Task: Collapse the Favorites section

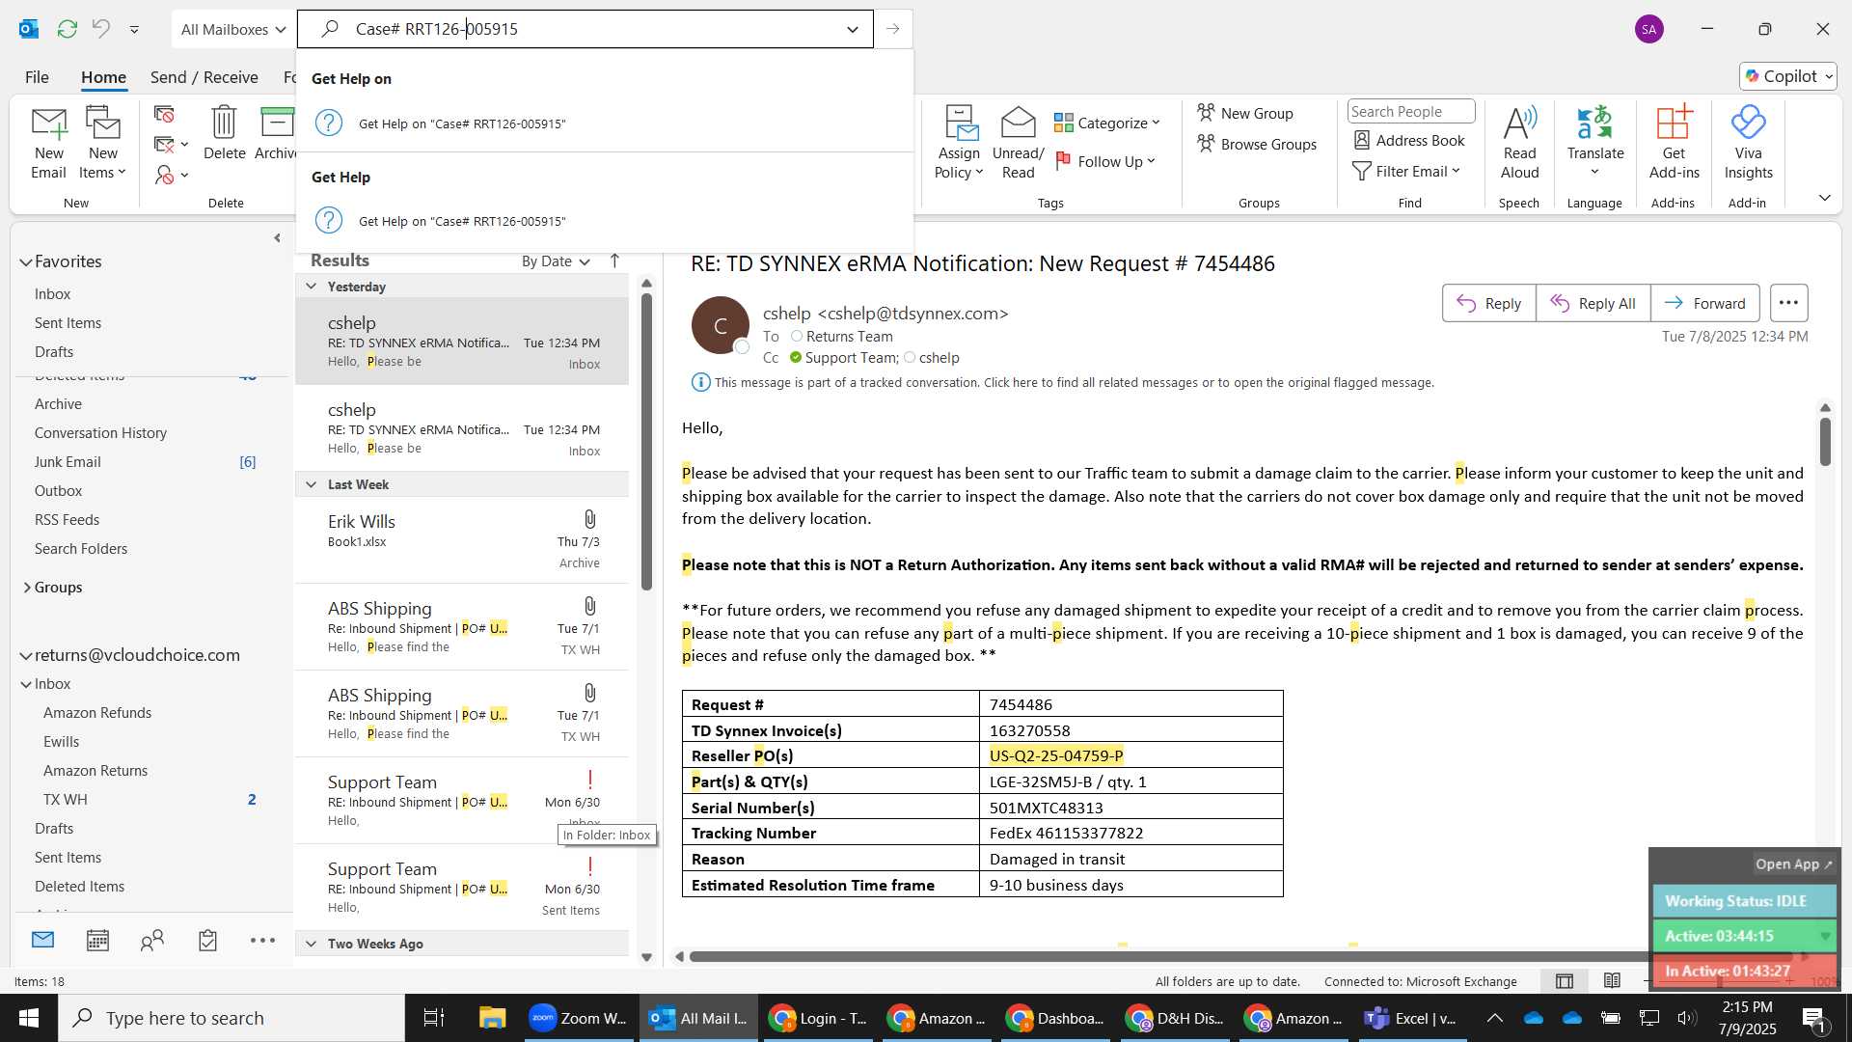Action: pyautogui.click(x=26, y=261)
